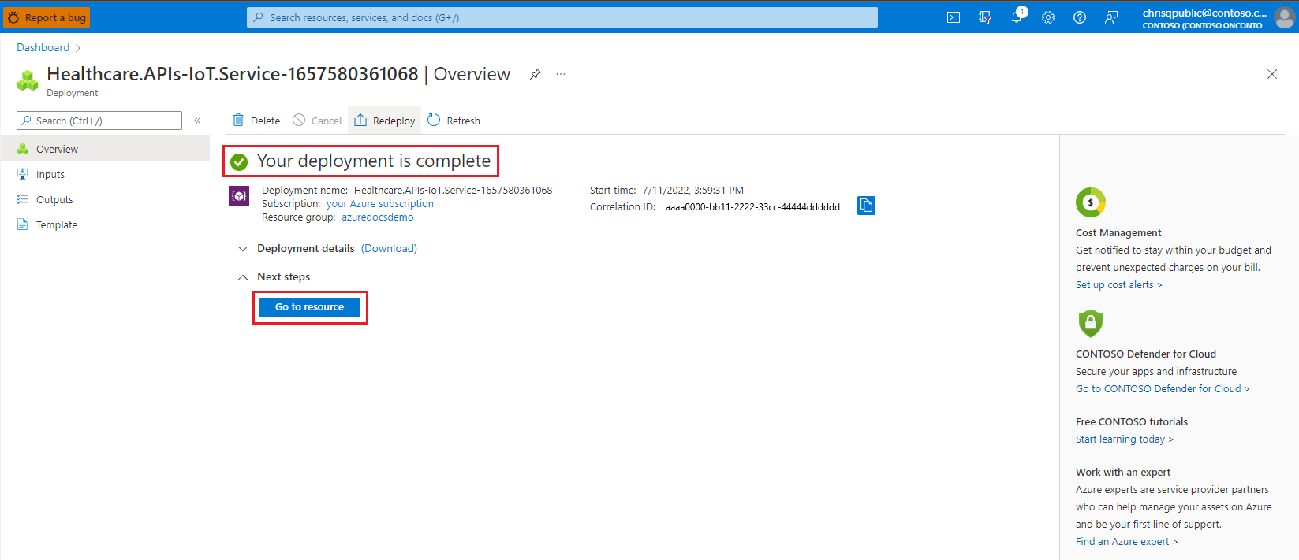Click the account name chrisqpublic@contoso
This screenshot has width=1299, height=560.
pos(1204,13)
